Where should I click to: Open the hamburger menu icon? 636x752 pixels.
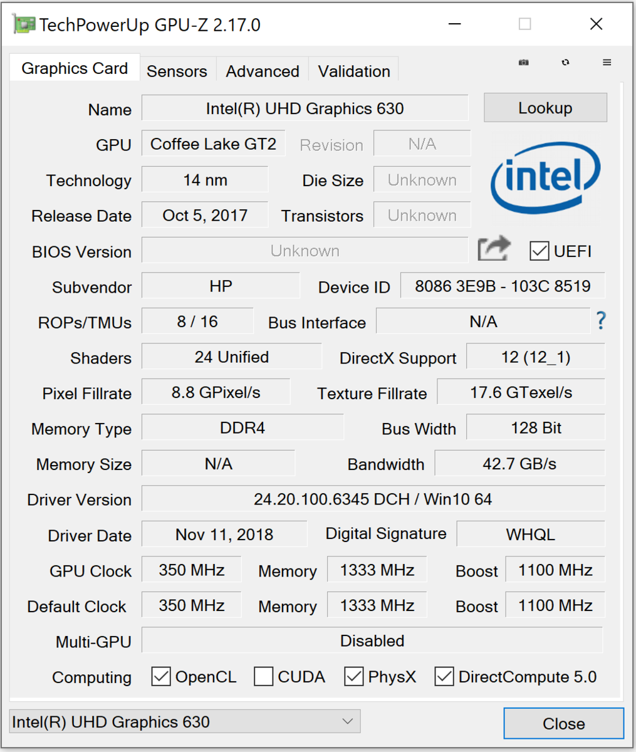click(x=607, y=63)
